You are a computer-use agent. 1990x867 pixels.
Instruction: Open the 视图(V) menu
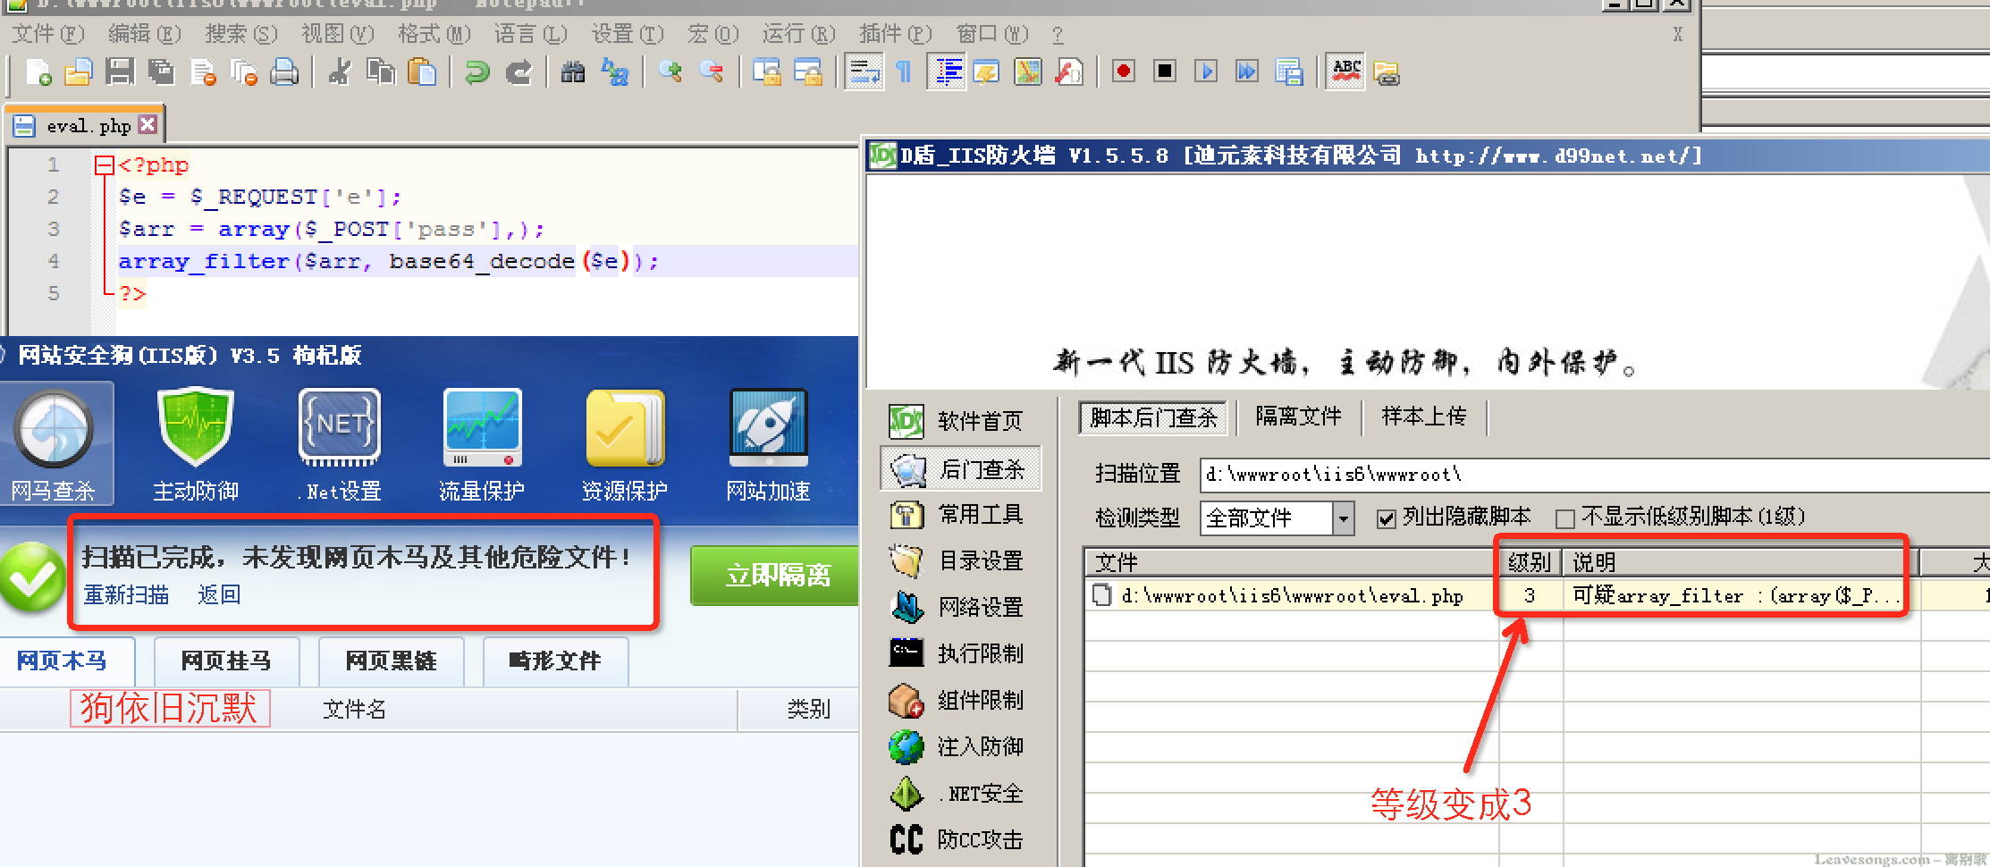337,34
